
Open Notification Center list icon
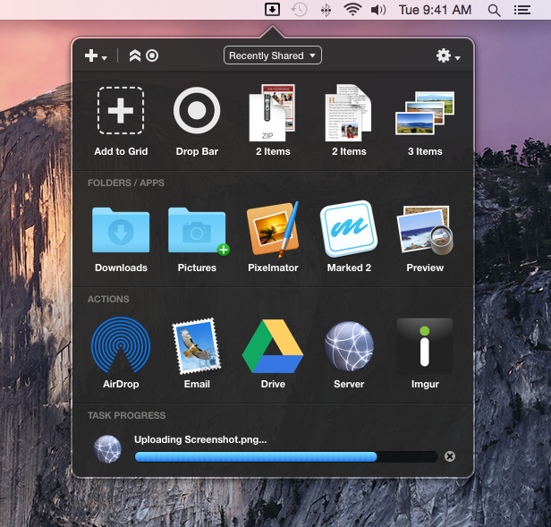[522, 10]
